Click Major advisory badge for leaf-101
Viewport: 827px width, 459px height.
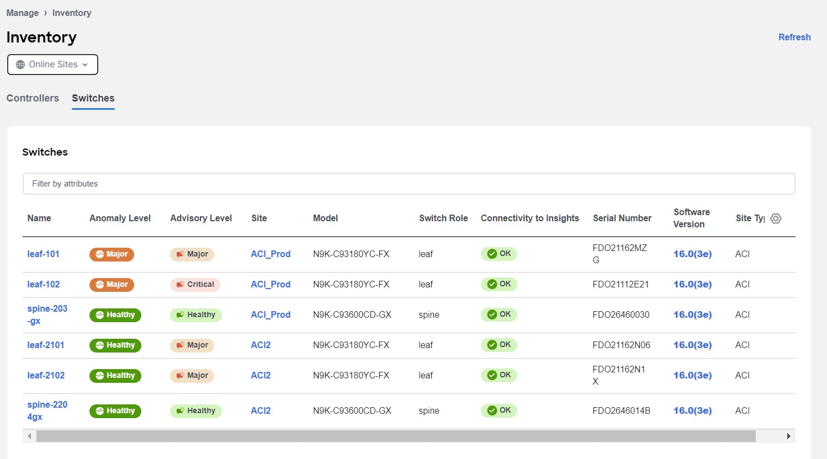(x=192, y=254)
